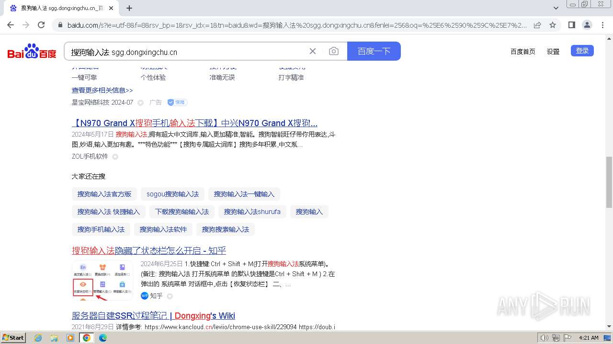The height and width of the screenshot is (344, 613).
Task: Open the 百度首页 link
Action: (x=522, y=52)
